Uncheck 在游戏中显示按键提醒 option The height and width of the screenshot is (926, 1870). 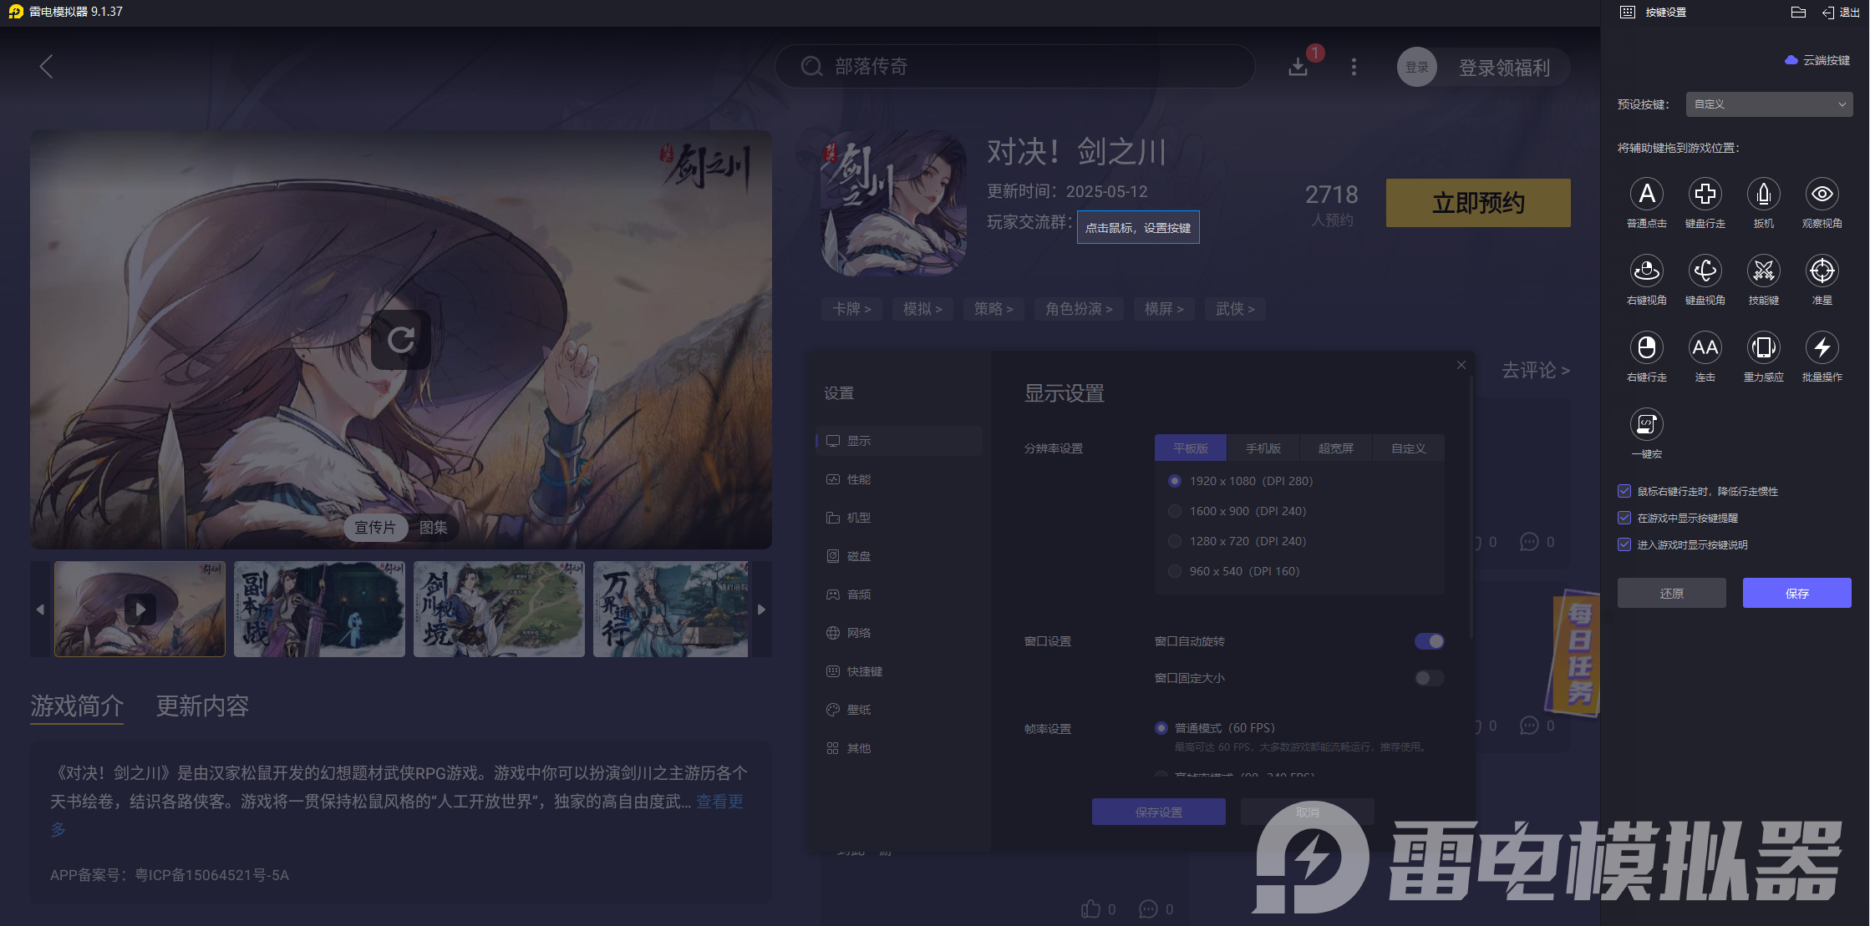(1624, 518)
